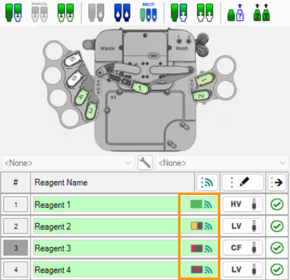
Task: Click the RFID signal icon in Reagent 2 row
Action: point(208,226)
